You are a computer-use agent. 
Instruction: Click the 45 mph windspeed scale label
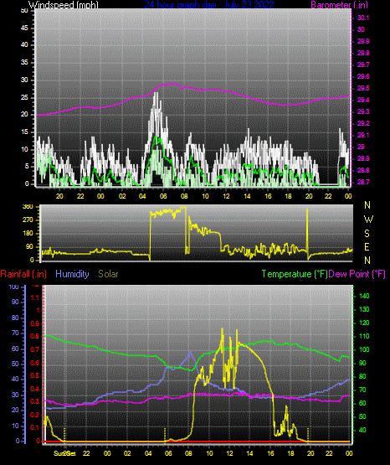click(24, 28)
